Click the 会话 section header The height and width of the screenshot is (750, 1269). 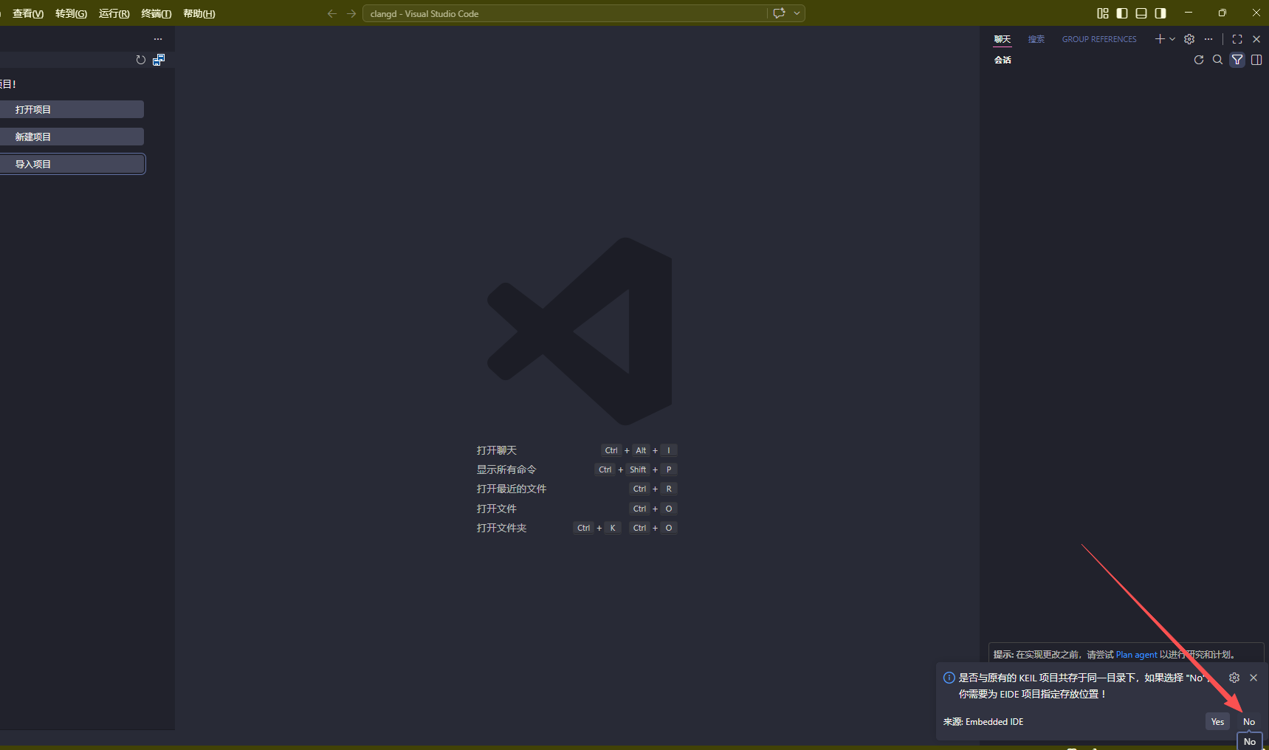1003,60
